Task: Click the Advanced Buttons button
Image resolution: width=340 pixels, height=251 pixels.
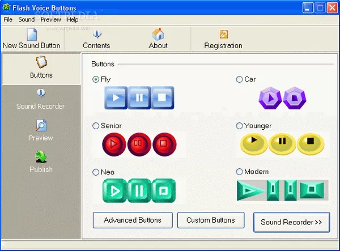Action: click(133, 220)
